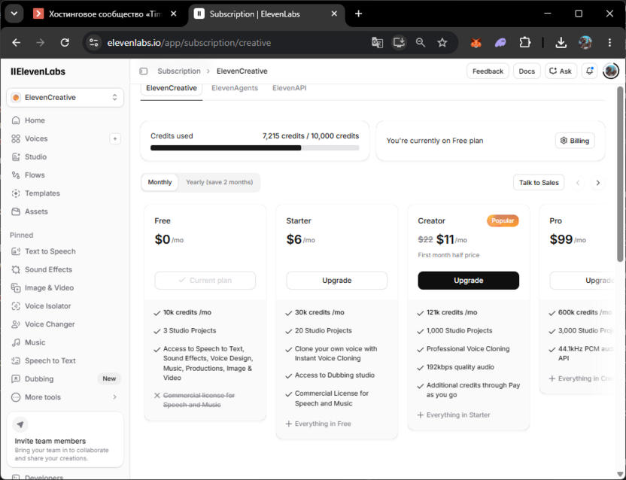Expand More tools submenu

point(65,397)
